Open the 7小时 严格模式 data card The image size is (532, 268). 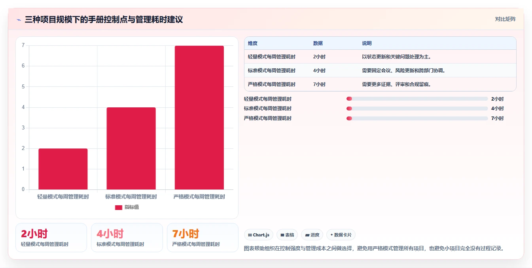(203, 238)
